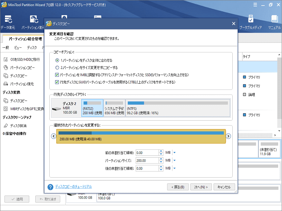
Task: Close the ディスクコピー dialog
Action: coord(234,24)
